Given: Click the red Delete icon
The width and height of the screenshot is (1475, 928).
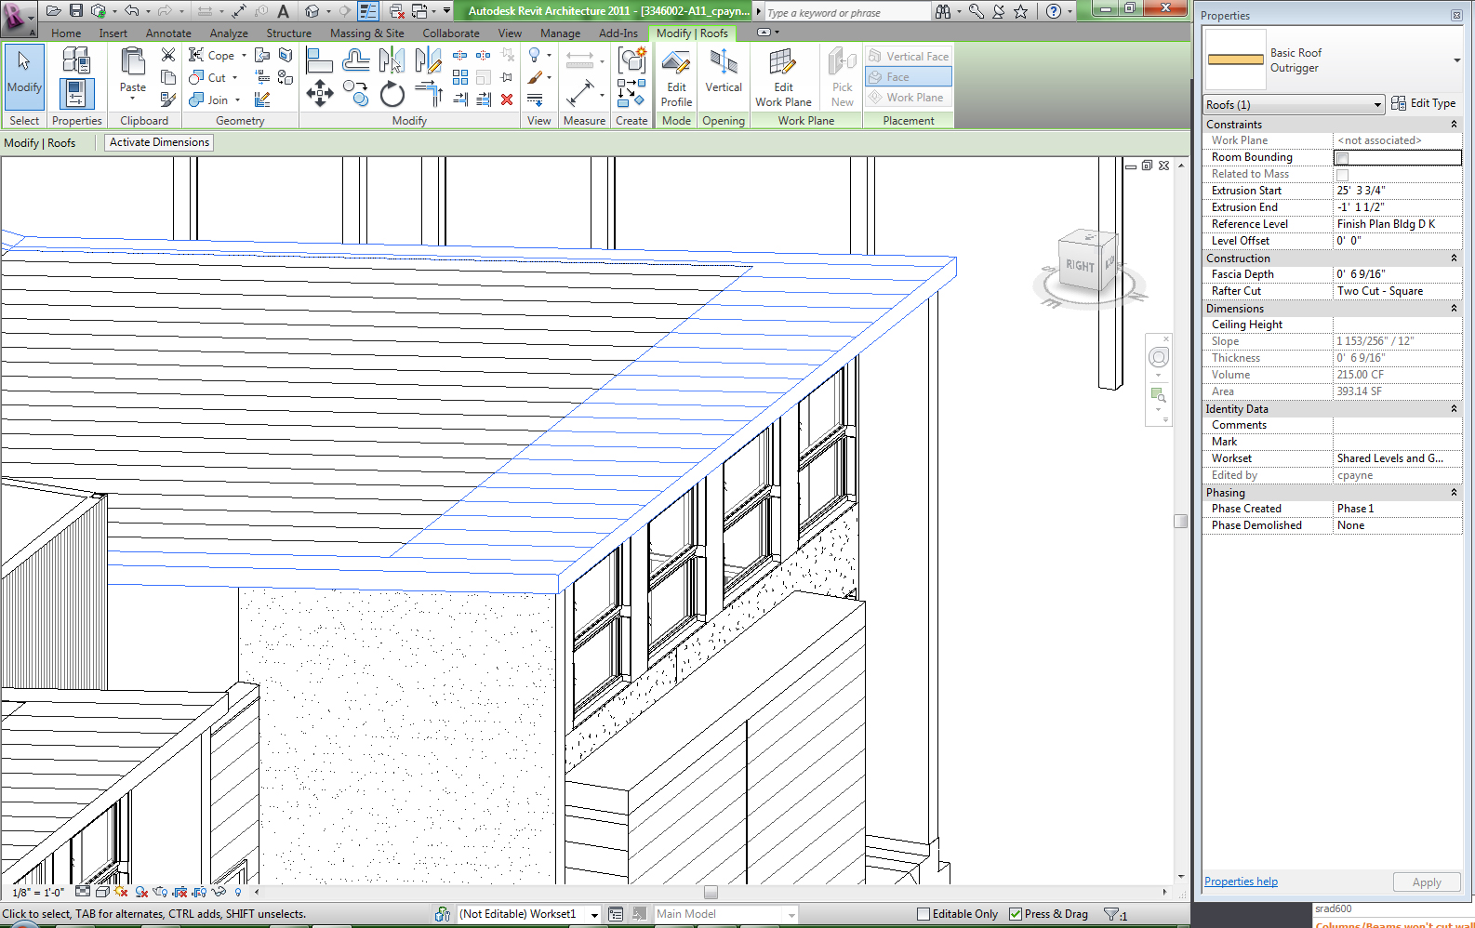Looking at the screenshot, I should click(507, 99).
